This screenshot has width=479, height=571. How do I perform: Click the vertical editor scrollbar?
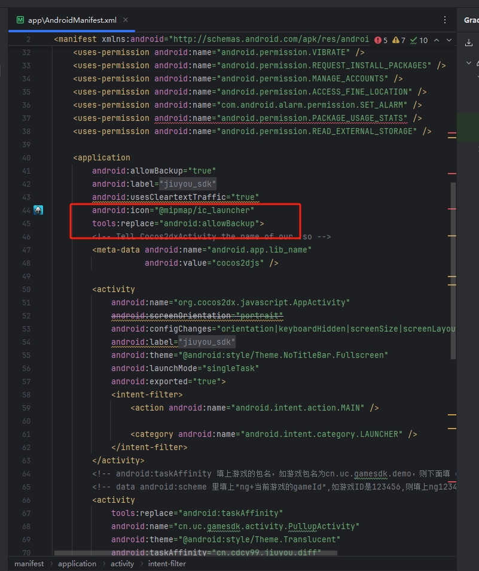pyautogui.click(x=453, y=269)
